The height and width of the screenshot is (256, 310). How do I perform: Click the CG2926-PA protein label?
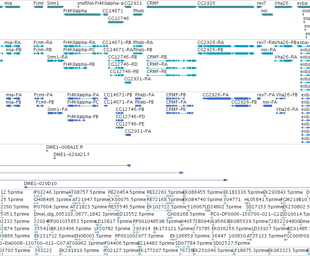pyautogui.click(x=216, y=95)
